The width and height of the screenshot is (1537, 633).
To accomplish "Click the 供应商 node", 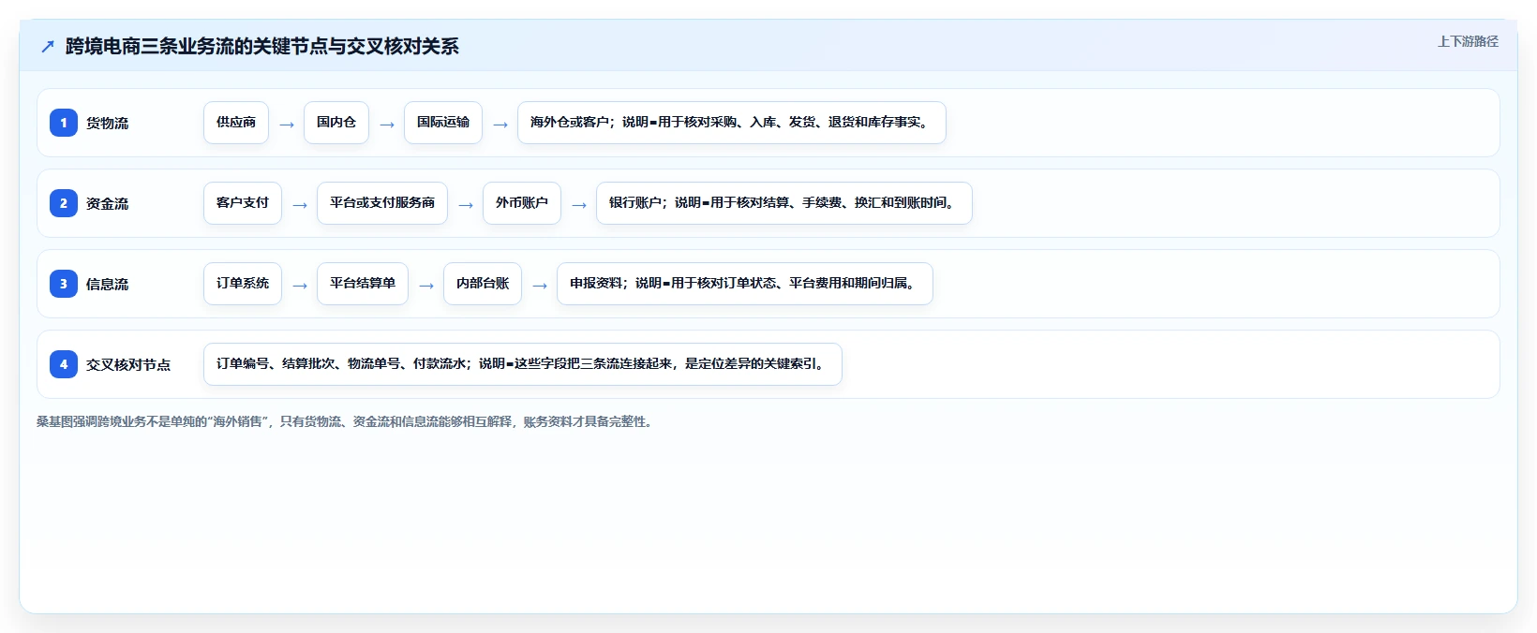I will 236,123.
